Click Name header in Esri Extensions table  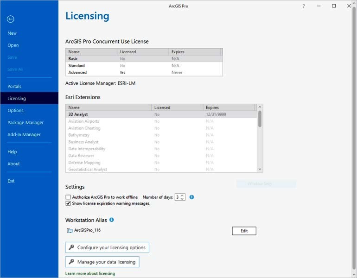point(108,107)
